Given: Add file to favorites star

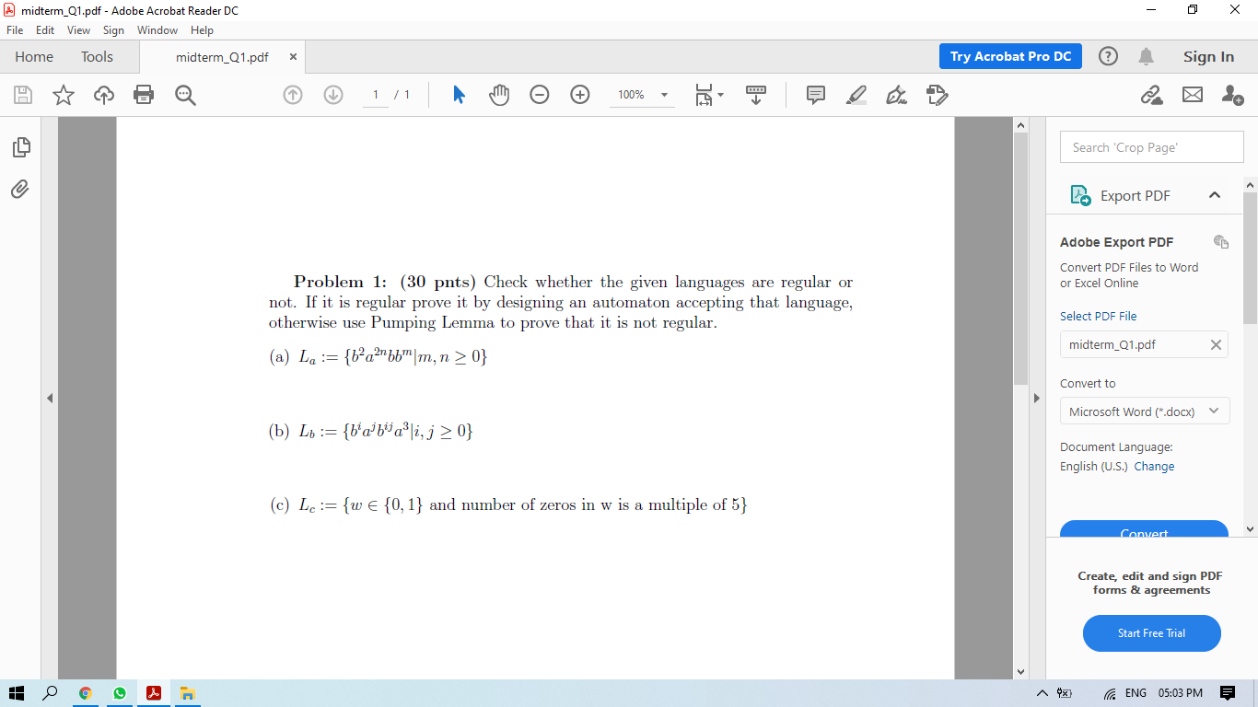Looking at the screenshot, I should coord(63,95).
